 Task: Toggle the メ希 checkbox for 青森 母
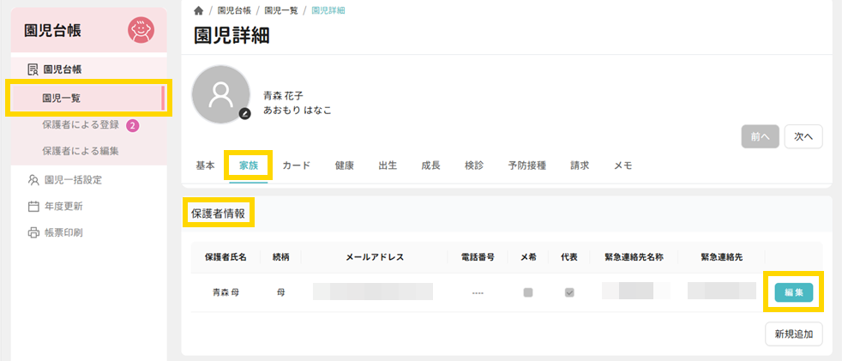(x=528, y=292)
